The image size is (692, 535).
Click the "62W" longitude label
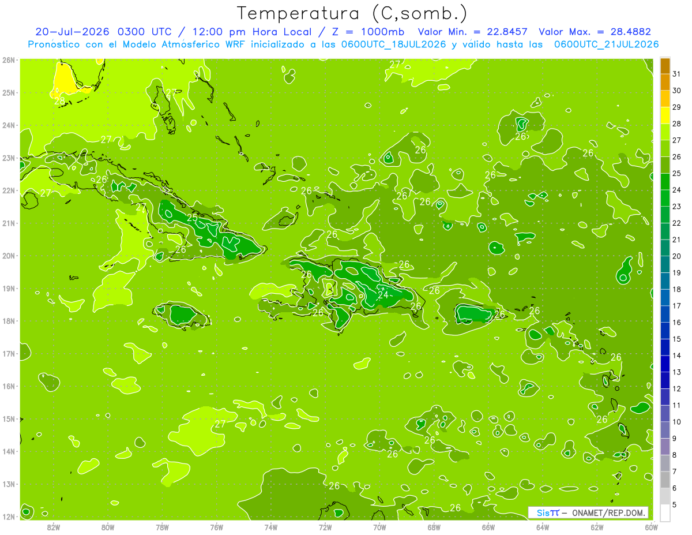[597, 527]
